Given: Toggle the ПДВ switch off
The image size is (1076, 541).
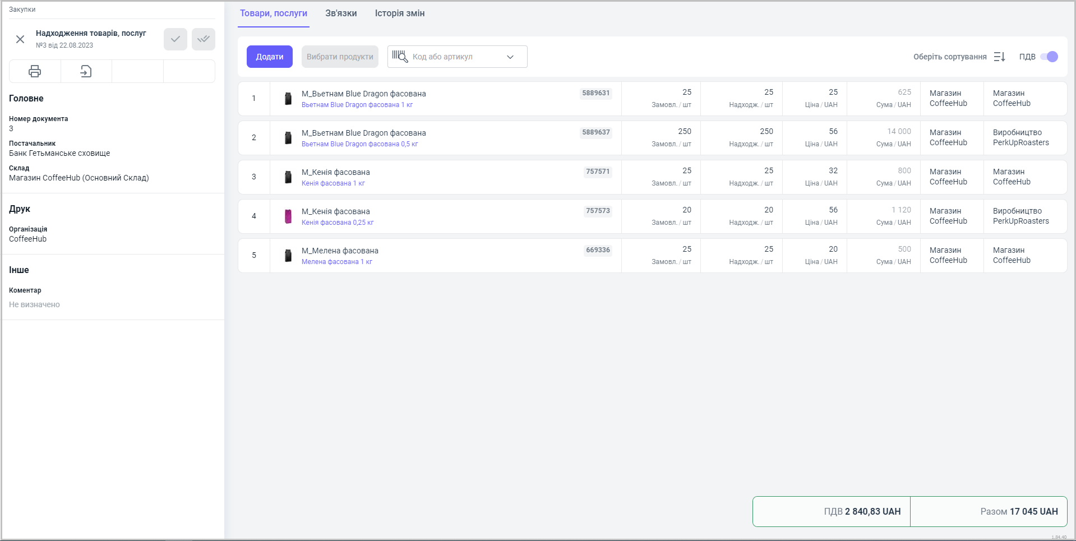Looking at the screenshot, I should pos(1049,57).
